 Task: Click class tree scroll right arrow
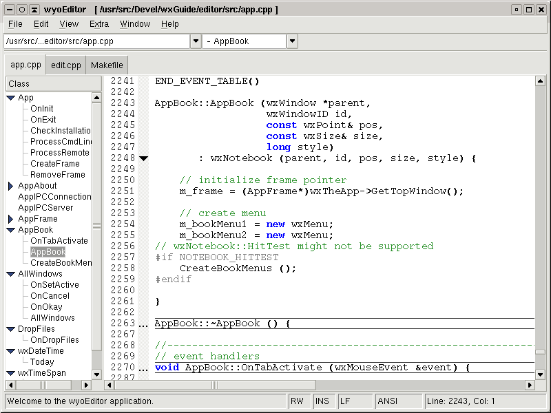point(85,385)
